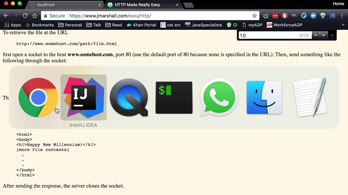Screen dimensions: 348x195
Task: Pick Finder in the app switcher
Action: [x=264, y=97]
